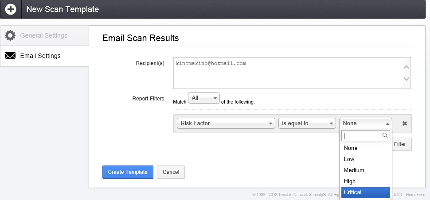
Task: Open the 'is equal to' operator dropdown
Action: click(x=307, y=123)
